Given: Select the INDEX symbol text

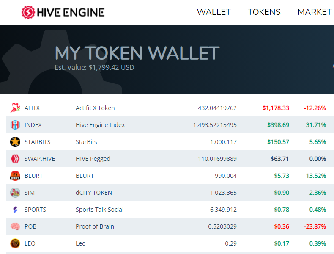Looking at the screenshot, I should [x=33, y=125].
